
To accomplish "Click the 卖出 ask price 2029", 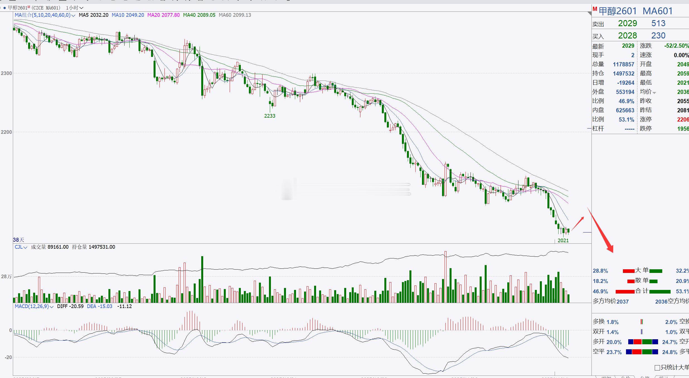I will [x=627, y=23].
